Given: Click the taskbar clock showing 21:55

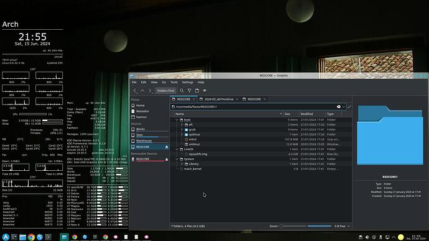Looking at the screenshot, I should tap(416, 237).
